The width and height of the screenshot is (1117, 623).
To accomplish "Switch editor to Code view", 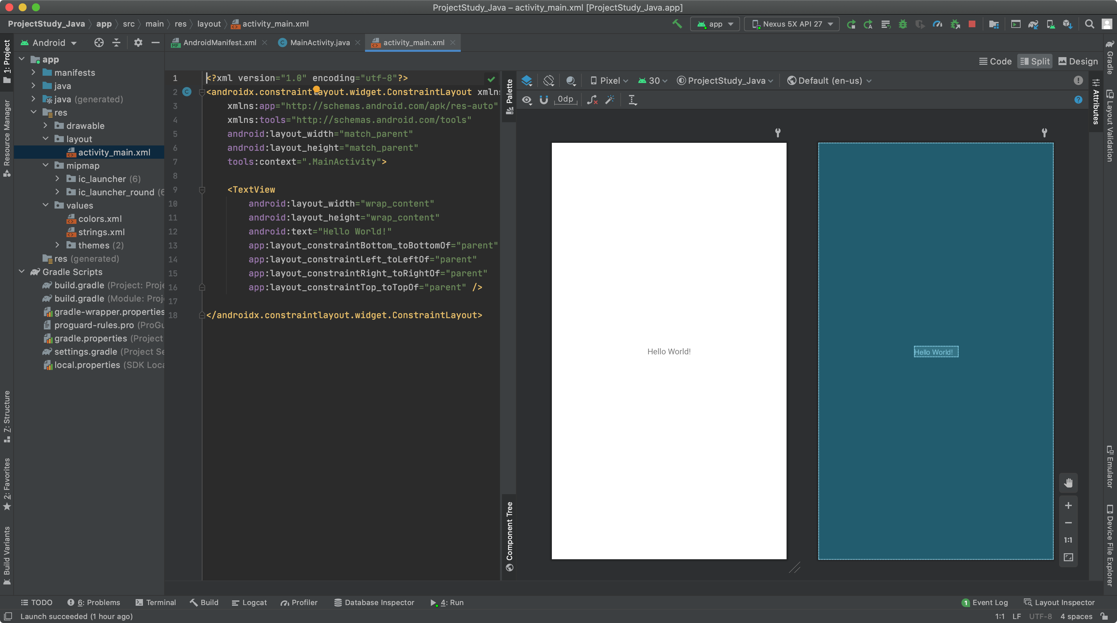I will click(995, 61).
